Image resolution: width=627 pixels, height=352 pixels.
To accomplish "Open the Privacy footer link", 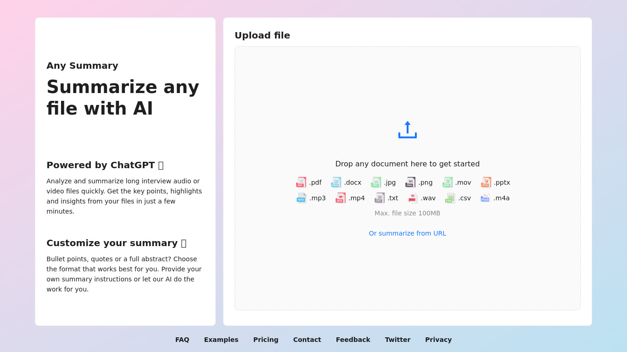I will click(438, 340).
